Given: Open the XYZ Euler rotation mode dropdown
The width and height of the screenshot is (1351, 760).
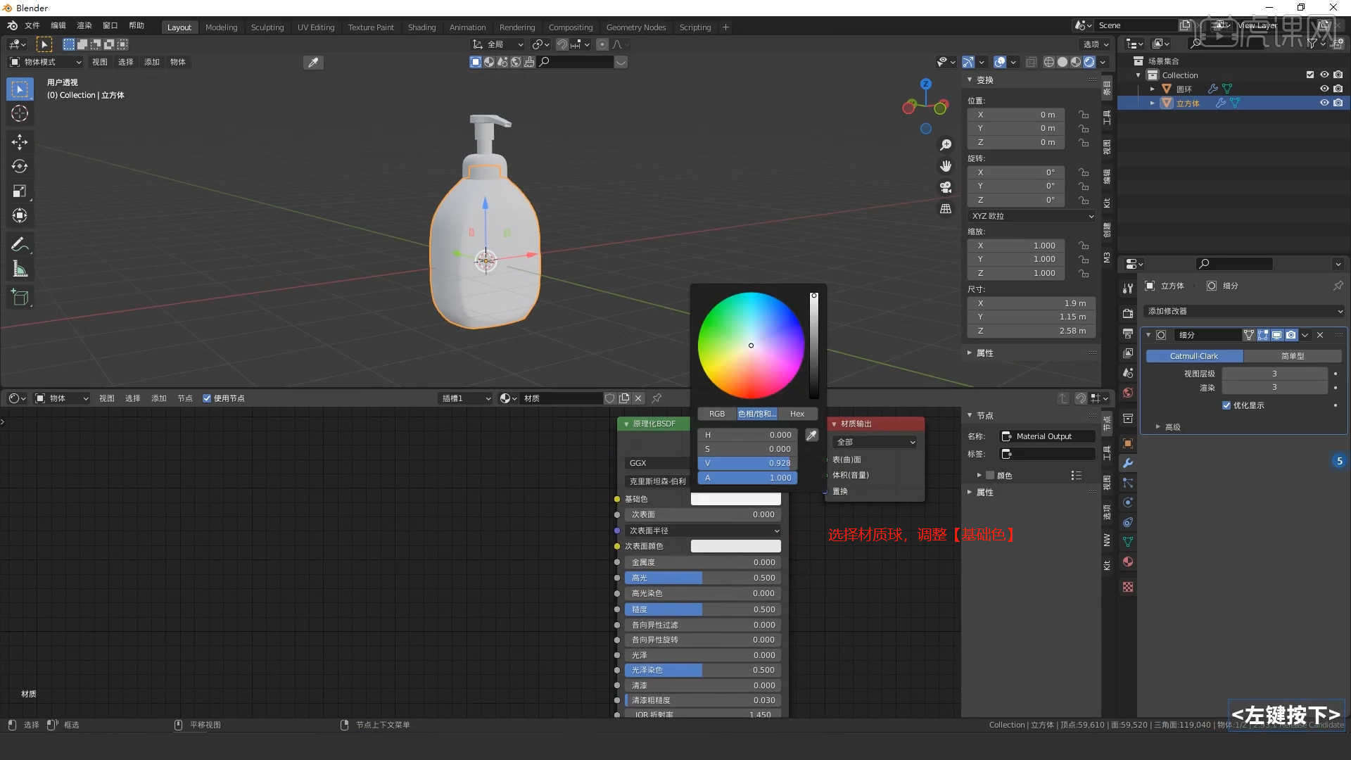Looking at the screenshot, I should click(1031, 216).
